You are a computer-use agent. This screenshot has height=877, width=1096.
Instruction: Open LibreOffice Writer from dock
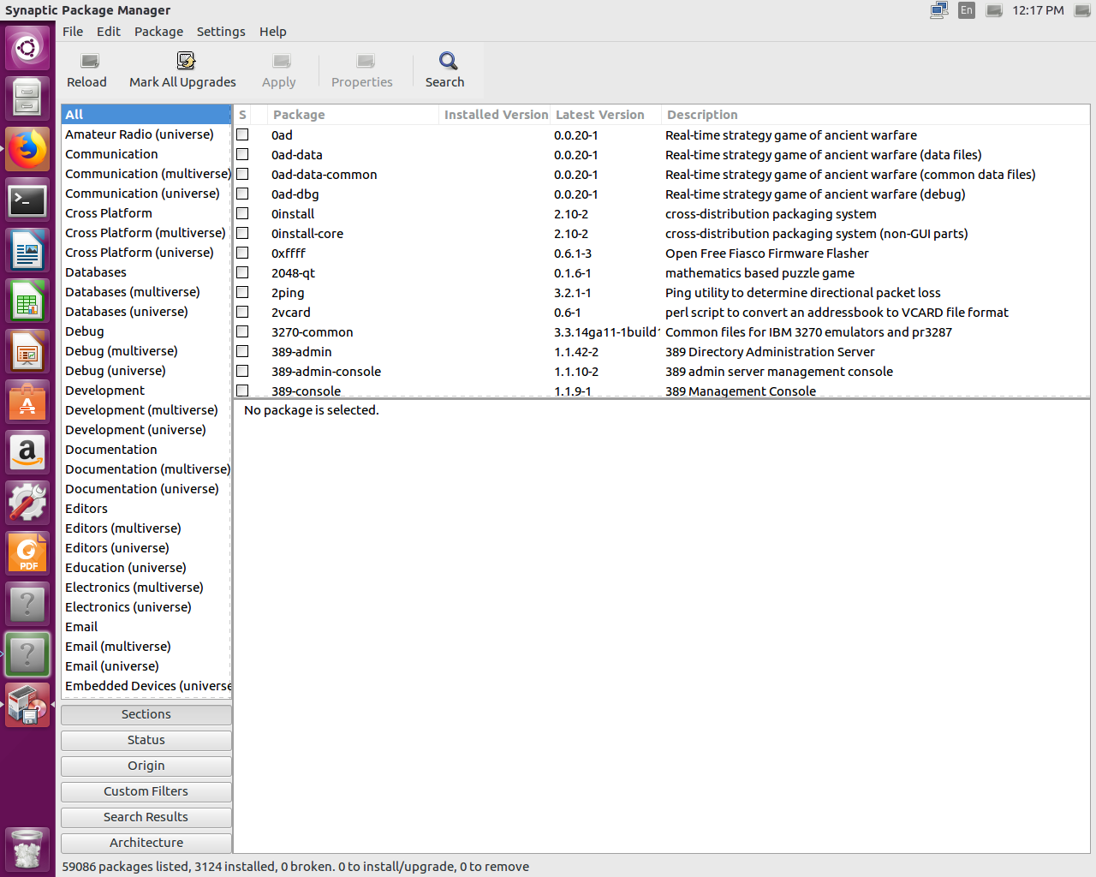(27, 251)
